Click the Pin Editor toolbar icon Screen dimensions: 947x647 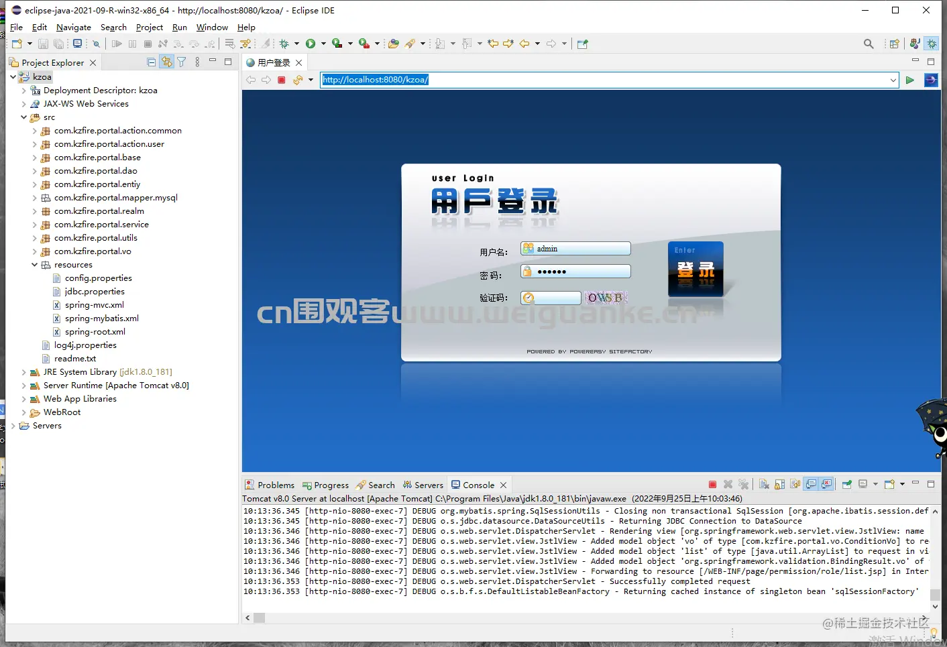click(x=582, y=44)
